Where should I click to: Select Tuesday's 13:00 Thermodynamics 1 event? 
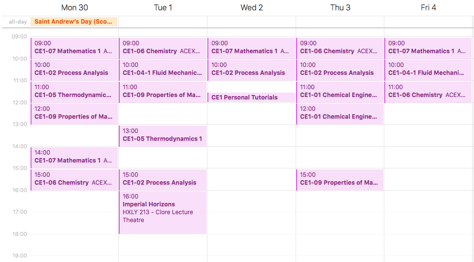pyautogui.click(x=163, y=135)
